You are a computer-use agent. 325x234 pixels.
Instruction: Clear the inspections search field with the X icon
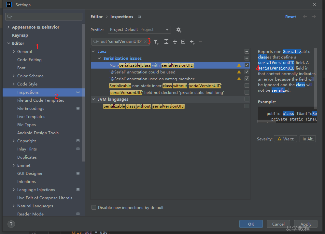coord(145,42)
